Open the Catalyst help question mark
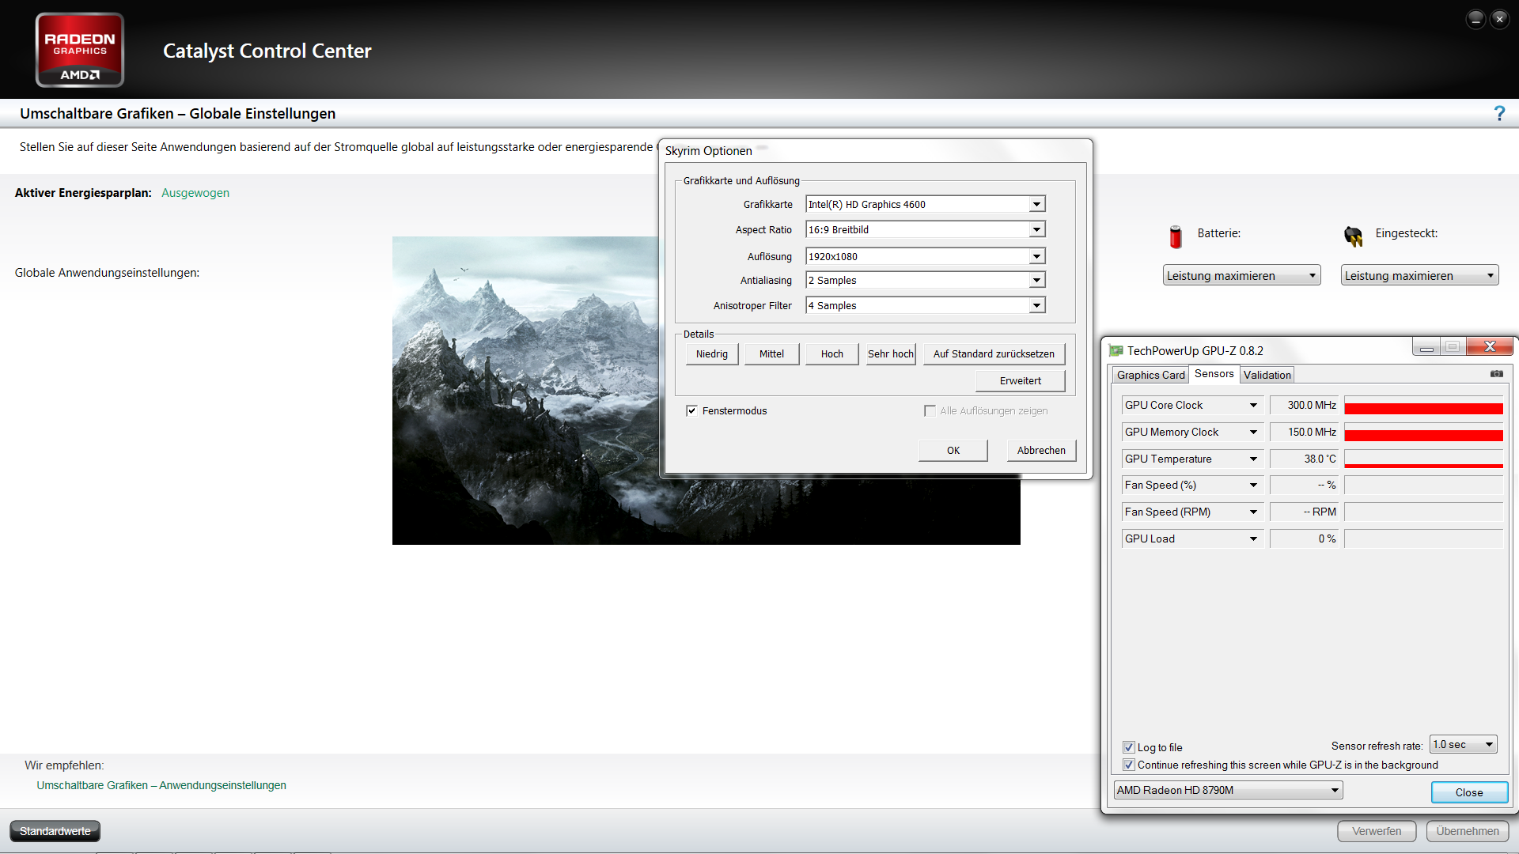Screen dimensions: 1519x854 pyautogui.click(x=1498, y=114)
